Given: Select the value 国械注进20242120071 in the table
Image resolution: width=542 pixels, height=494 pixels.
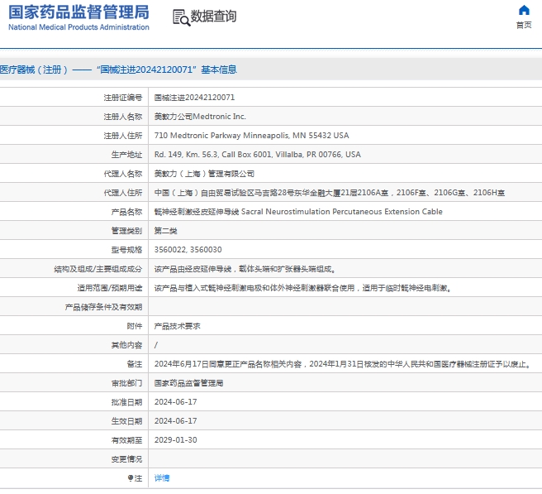Looking at the screenshot, I should point(194,98).
